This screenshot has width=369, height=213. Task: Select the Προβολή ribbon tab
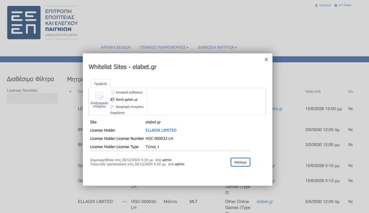(100, 83)
